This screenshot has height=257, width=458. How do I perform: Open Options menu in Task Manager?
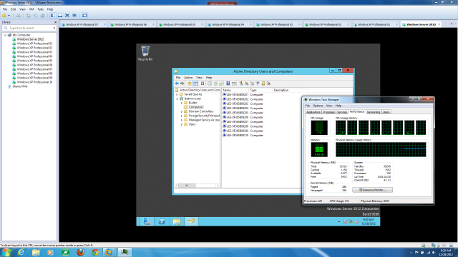pyautogui.click(x=318, y=106)
